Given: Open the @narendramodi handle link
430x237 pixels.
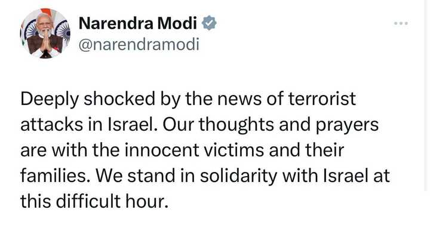Looking at the screenshot, I should pyautogui.click(x=139, y=45).
